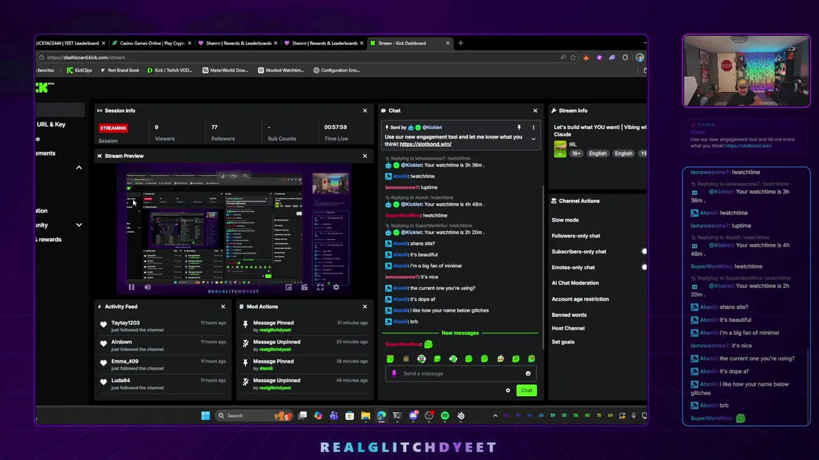Unpin the pinned Kicklet chat message
Image resolution: width=819 pixels, height=460 pixels.
pyautogui.click(x=519, y=127)
